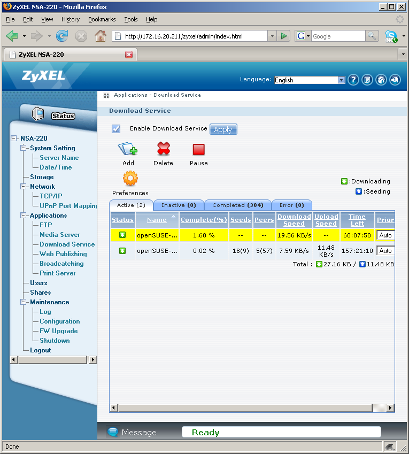The height and width of the screenshot is (454, 409).
Task: Click the Stop loading icon
Action: (x=81, y=36)
